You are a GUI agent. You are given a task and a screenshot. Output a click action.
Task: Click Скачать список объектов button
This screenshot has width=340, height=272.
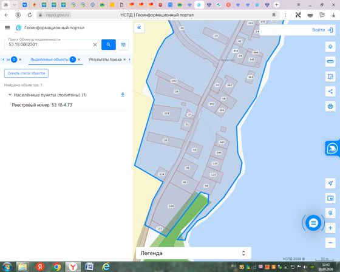click(26, 73)
